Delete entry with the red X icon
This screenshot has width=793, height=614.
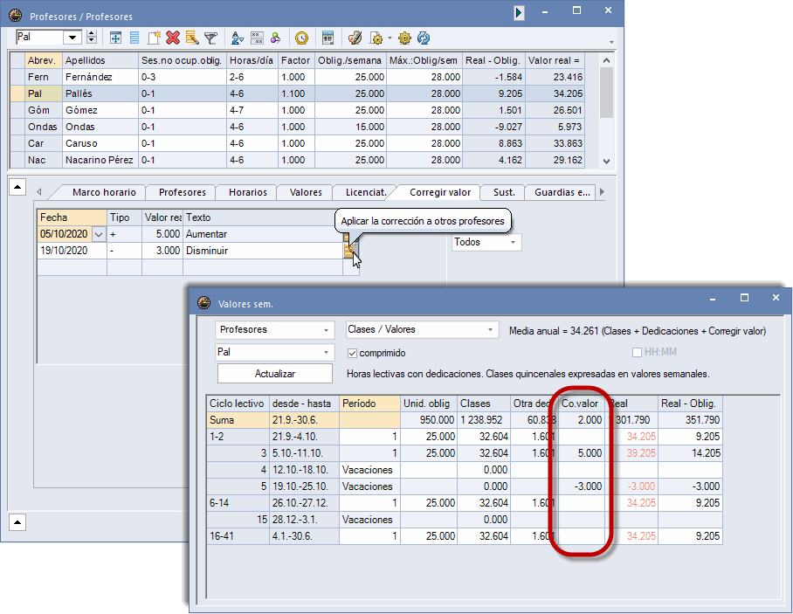[x=173, y=38]
